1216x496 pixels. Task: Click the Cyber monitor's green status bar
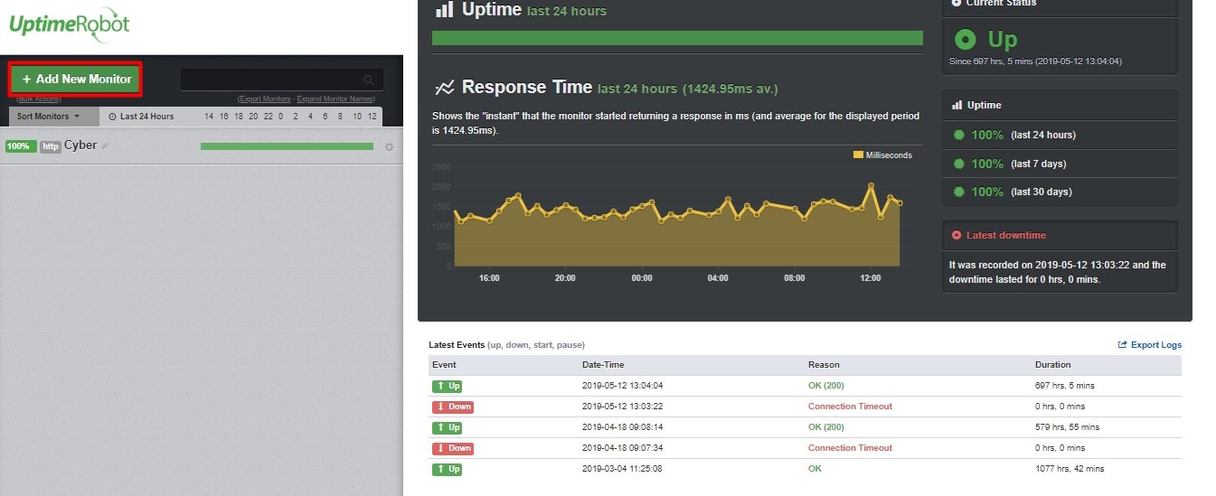[287, 146]
